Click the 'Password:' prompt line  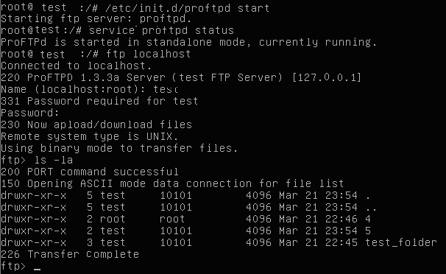point(30,113)
